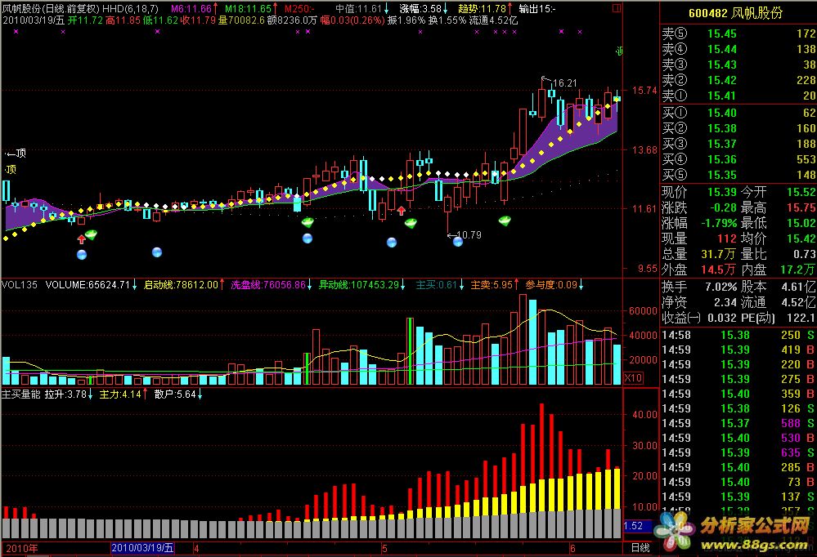Select the M250 indicator label

299,8
